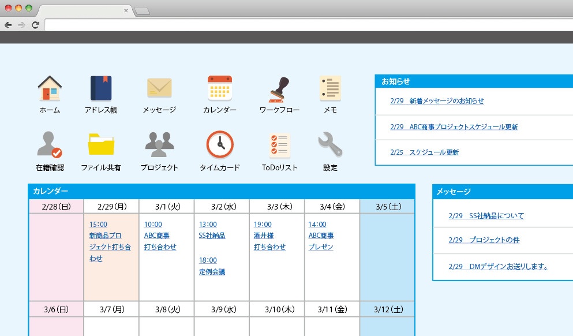Viewport: 573px width, 336px height.
Task: Click the カレンダー panel title bar
Action: [222, 191]
